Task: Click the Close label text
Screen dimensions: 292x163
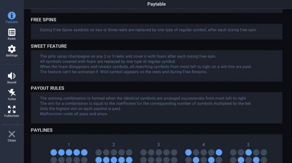Action: (12, 140)
